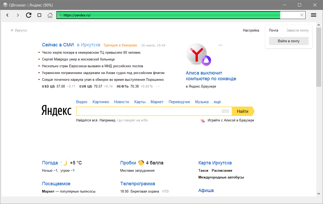This screenshot has height=204, width=323.
Task: Click the vertical scrollbar thumb
Action: [x=319, y=57]
